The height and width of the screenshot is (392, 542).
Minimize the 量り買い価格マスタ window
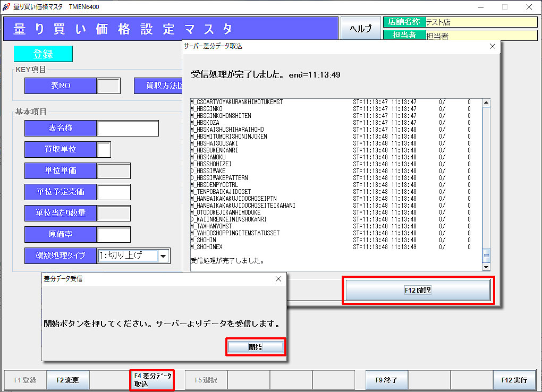[x=481, y=7]
